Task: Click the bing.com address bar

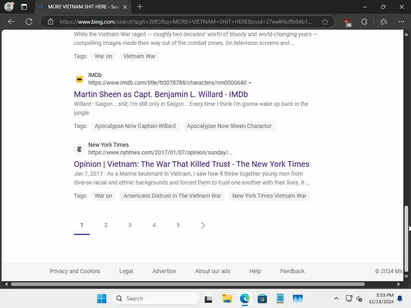Action: click(185, 22)
